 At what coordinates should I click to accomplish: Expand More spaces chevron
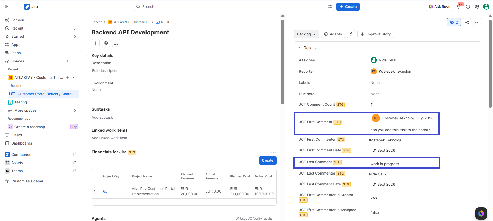75,110
